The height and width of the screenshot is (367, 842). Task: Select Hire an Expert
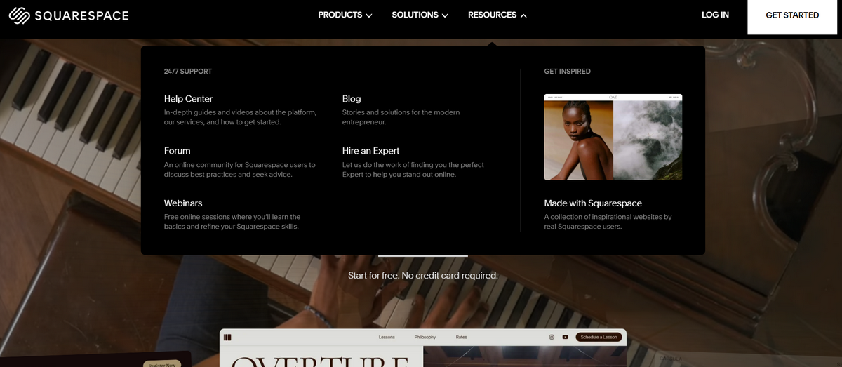tap(370, 151)
